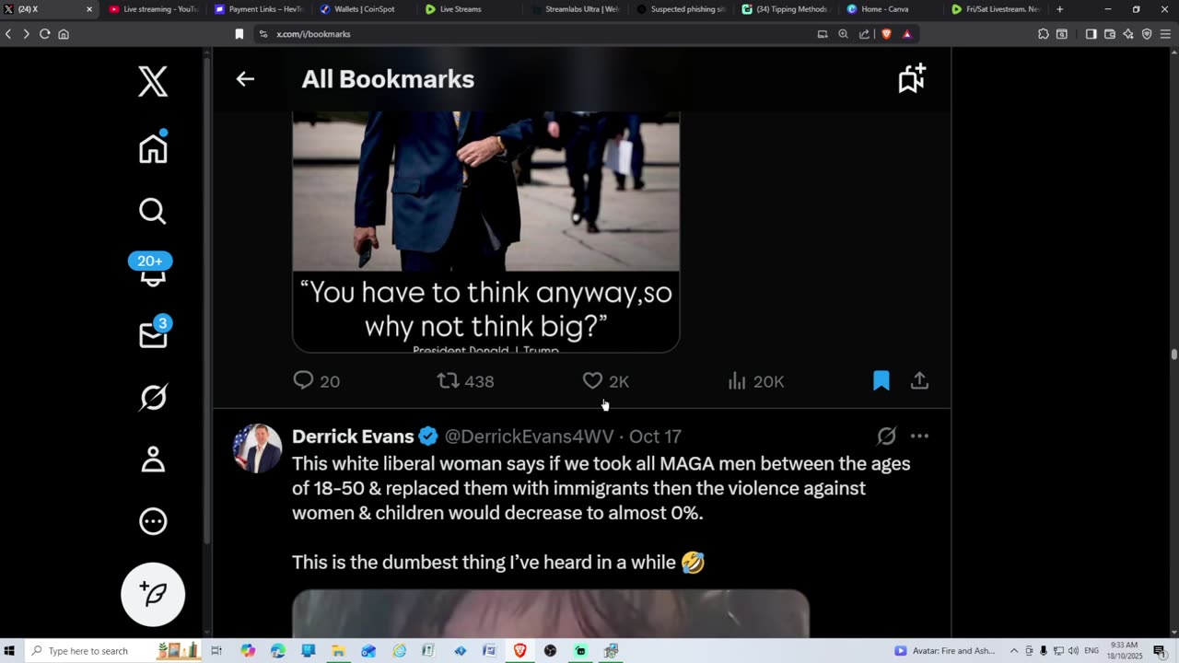Open File Explorer from taskbar
1179x663 pixels.
[x=338, y=651]
